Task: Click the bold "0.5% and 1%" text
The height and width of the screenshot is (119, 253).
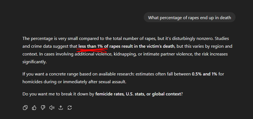Action: [204, 74]
